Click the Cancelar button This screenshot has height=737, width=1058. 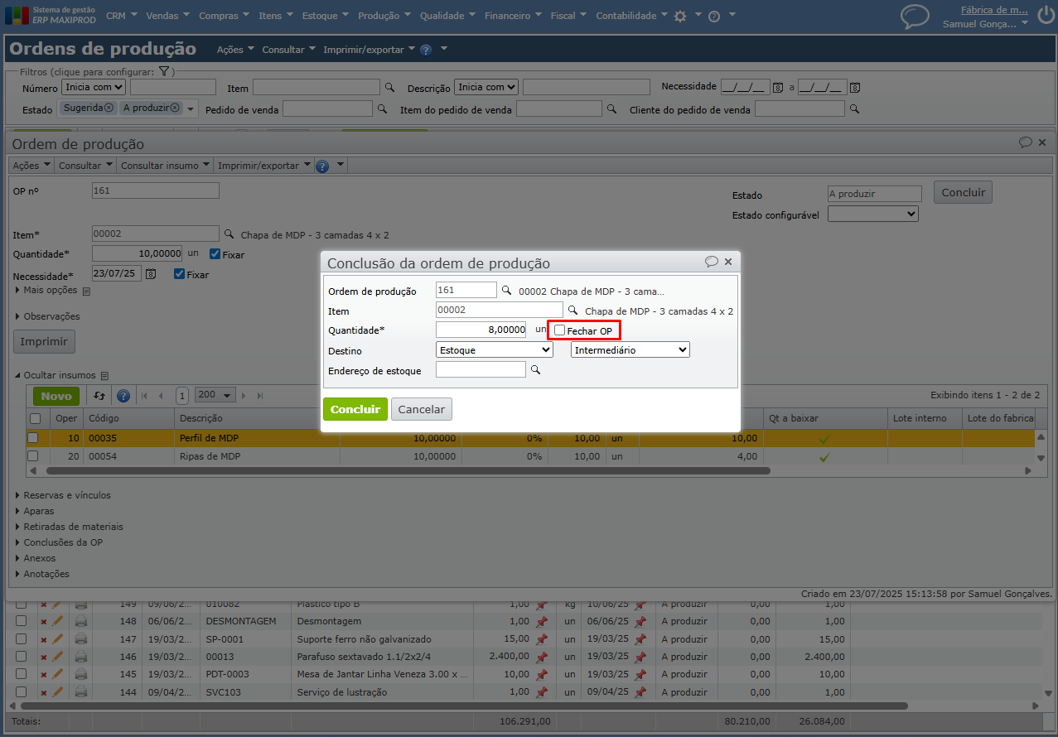point(422,409)
